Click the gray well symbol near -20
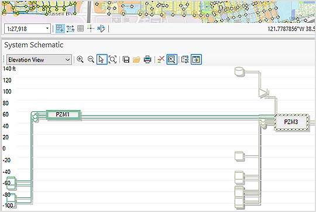 [x=239, y=156]
